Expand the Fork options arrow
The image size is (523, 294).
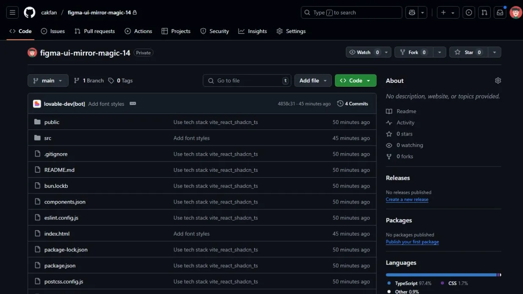coord(440,52)
